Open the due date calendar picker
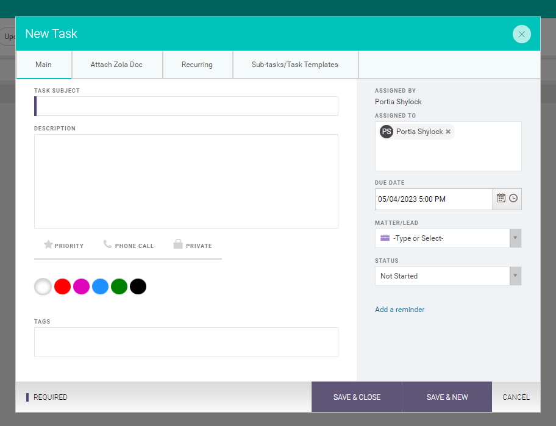556x426 pixels. tap(501, 198)
